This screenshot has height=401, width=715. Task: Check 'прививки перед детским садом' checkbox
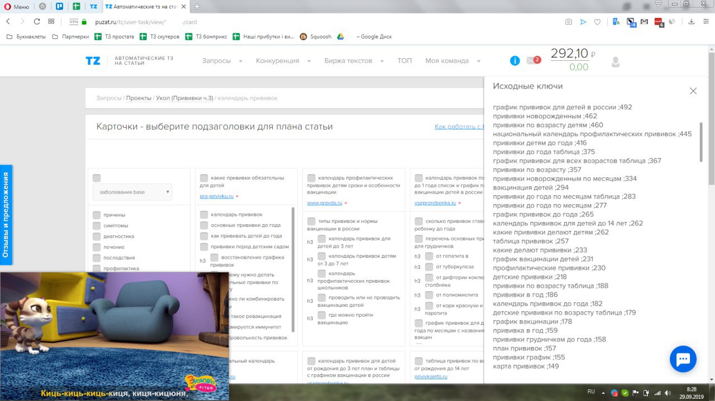click(x=204, y=247)
